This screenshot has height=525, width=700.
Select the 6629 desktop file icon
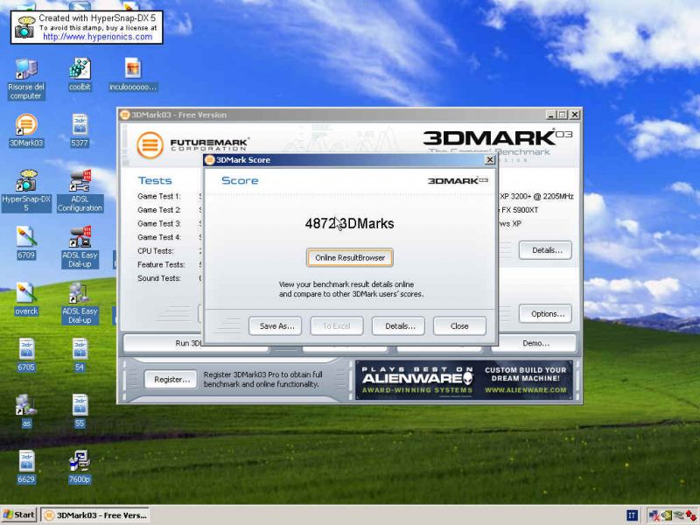(26, 467)
